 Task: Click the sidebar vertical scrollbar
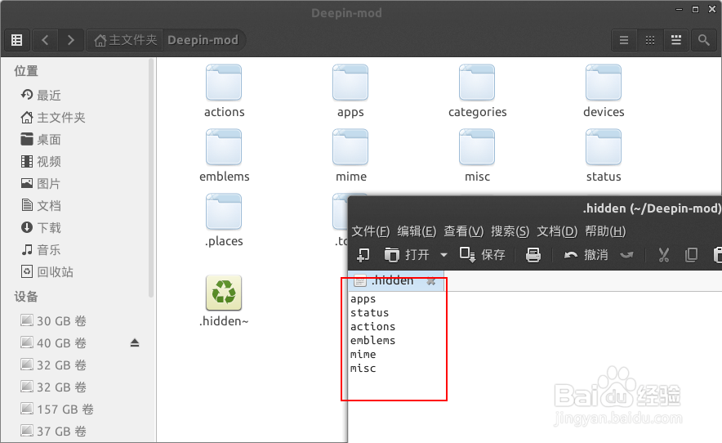coord(151,178)
